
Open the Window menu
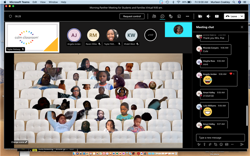53,2
